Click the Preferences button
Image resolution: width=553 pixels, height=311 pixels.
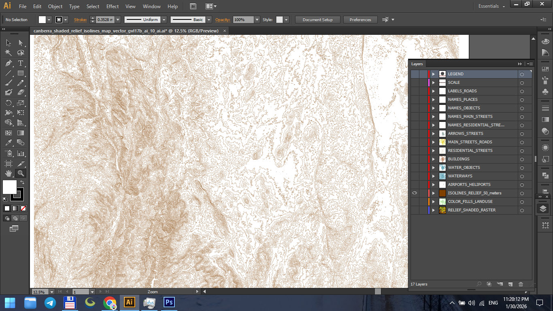360,19
